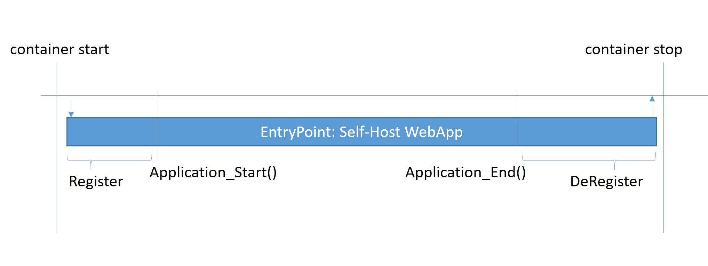Click the Application_Start vertical marker line
708x266 pixels.
pos(156,104)
